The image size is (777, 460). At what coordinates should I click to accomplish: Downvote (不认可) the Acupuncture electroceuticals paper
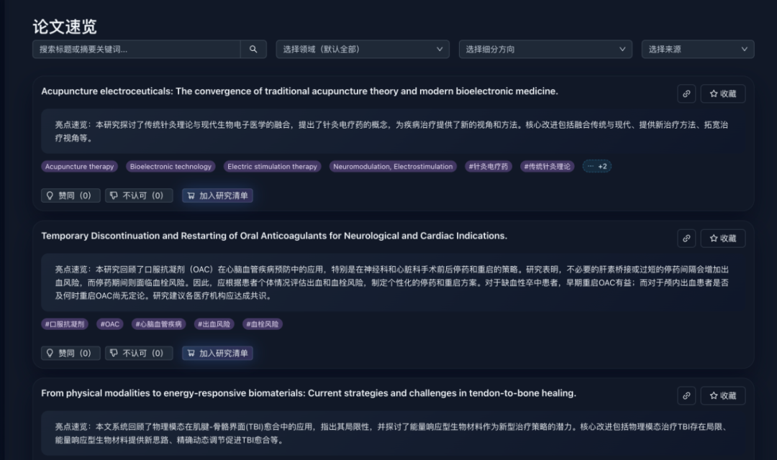click(x=139, y=195)
